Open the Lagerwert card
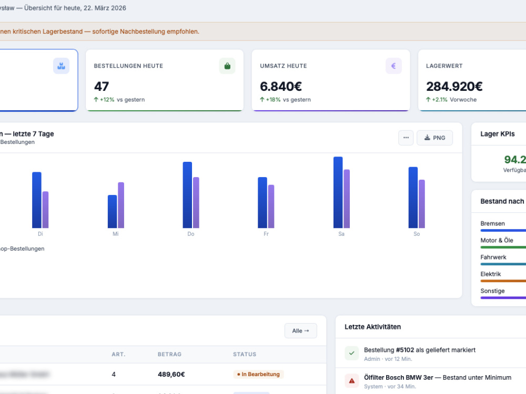This screenshot has height=394, width=526. point(472,80)
